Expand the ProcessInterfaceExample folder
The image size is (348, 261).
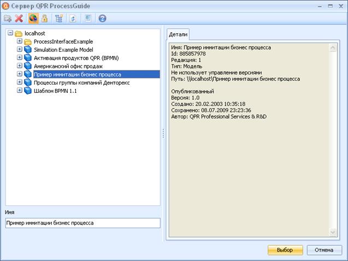pyautogui.click(x=20, y=41)
